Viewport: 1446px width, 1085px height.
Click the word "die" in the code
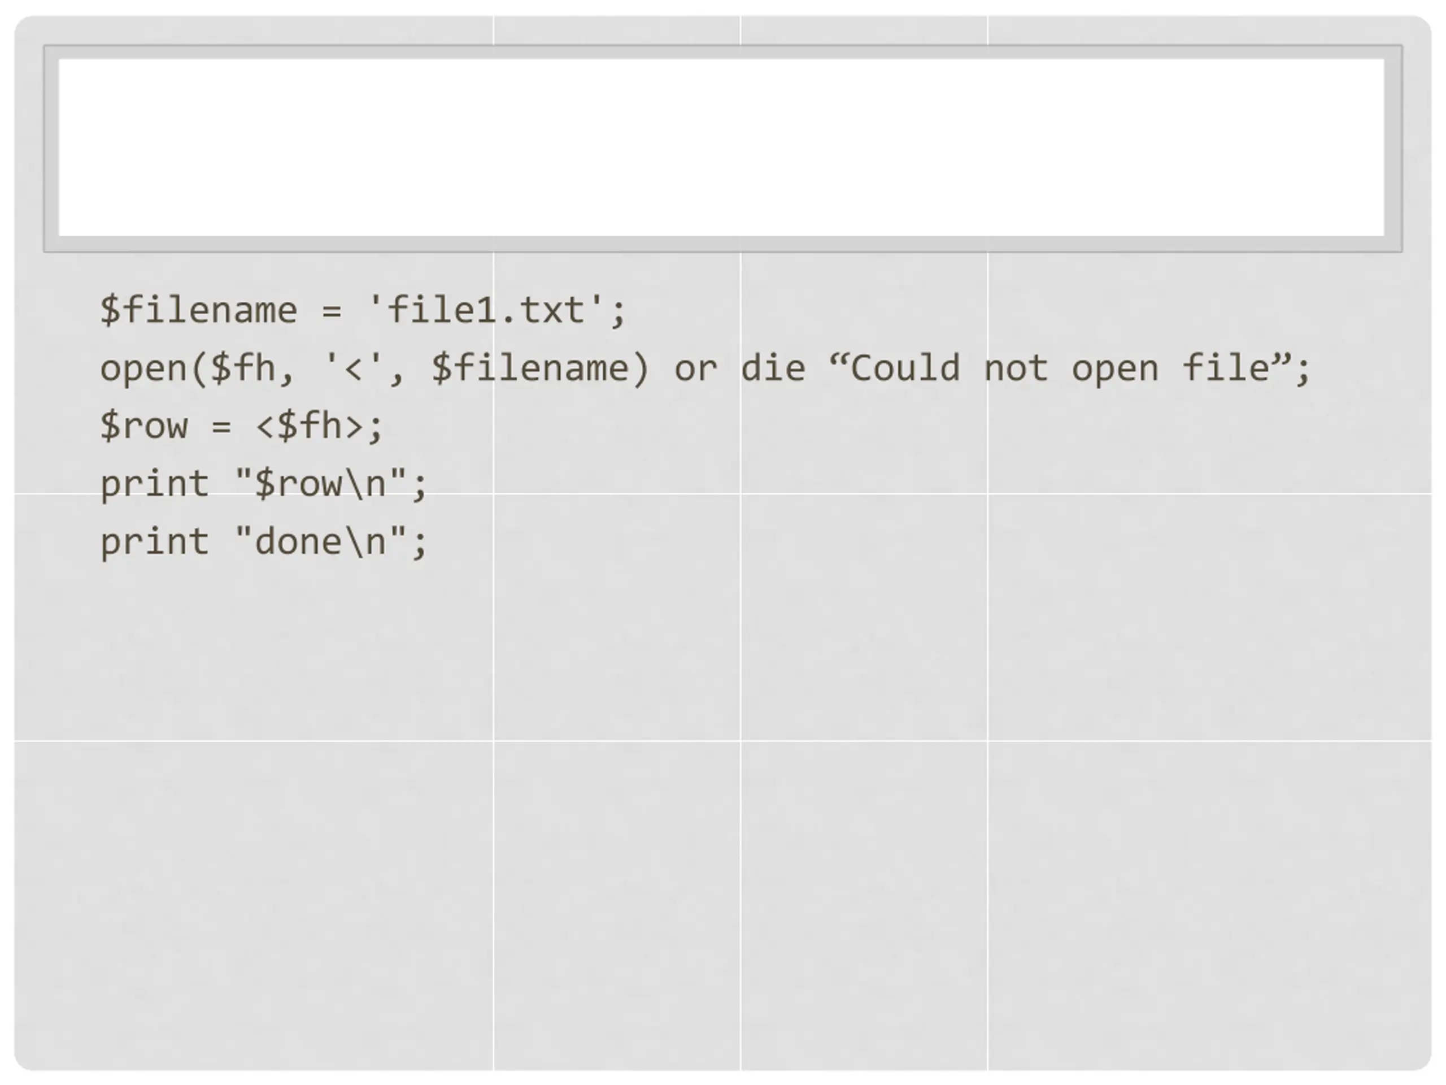pyautogui.click(x=773, y=368)
